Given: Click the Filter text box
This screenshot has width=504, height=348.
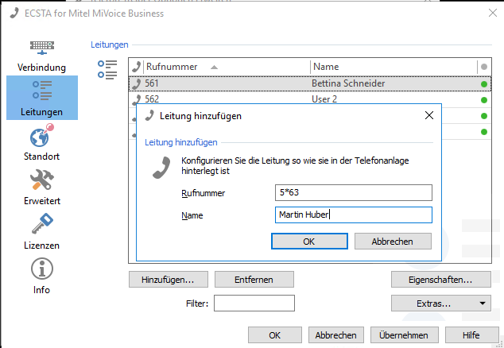Looking at the screenshot, I should pos(254,303).
